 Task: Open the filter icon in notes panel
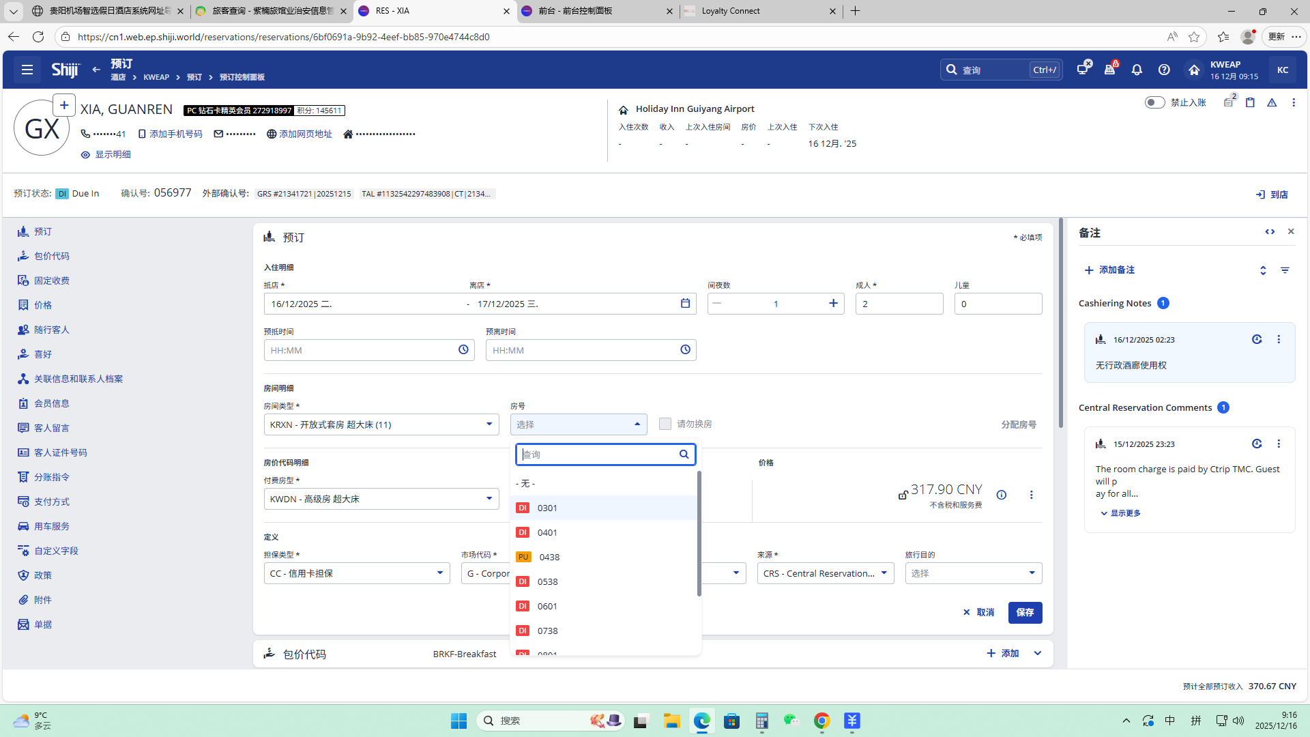click(x=1285, y=270)
